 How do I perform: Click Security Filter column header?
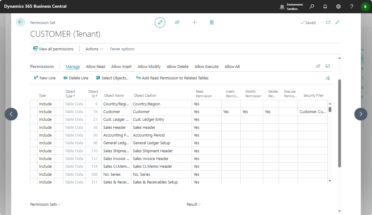314,96
